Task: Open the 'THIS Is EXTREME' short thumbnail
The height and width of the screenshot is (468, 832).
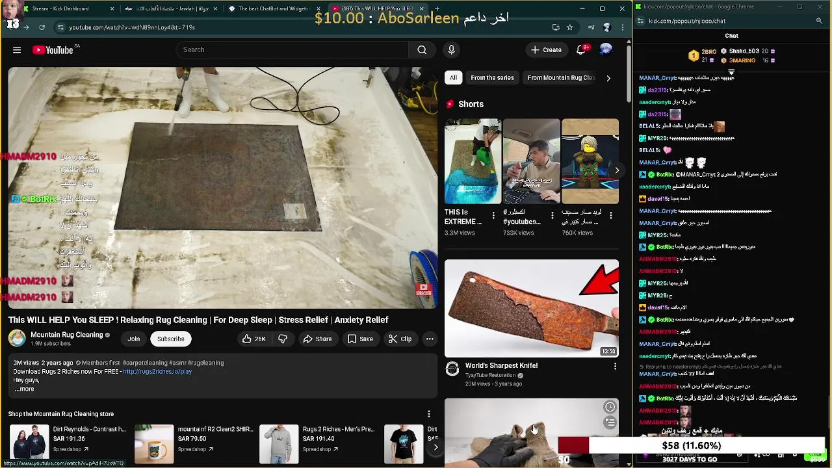Action: [473, 161]
